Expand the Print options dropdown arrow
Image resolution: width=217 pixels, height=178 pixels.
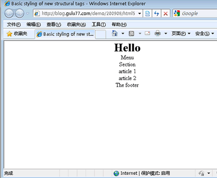(x=166, y=34)
